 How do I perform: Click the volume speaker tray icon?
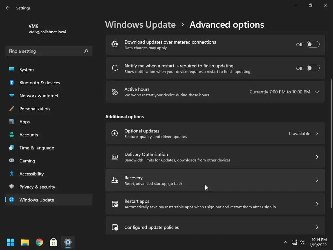coord(302,242)
